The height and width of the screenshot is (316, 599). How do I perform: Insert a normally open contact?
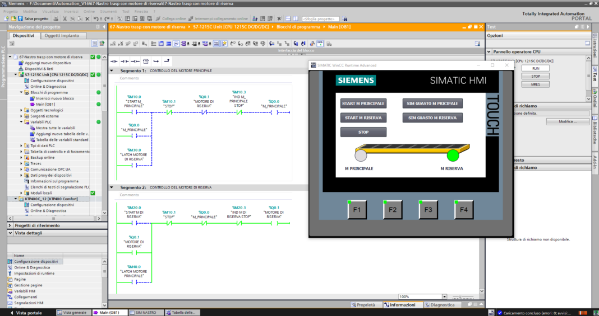(114, 61)
